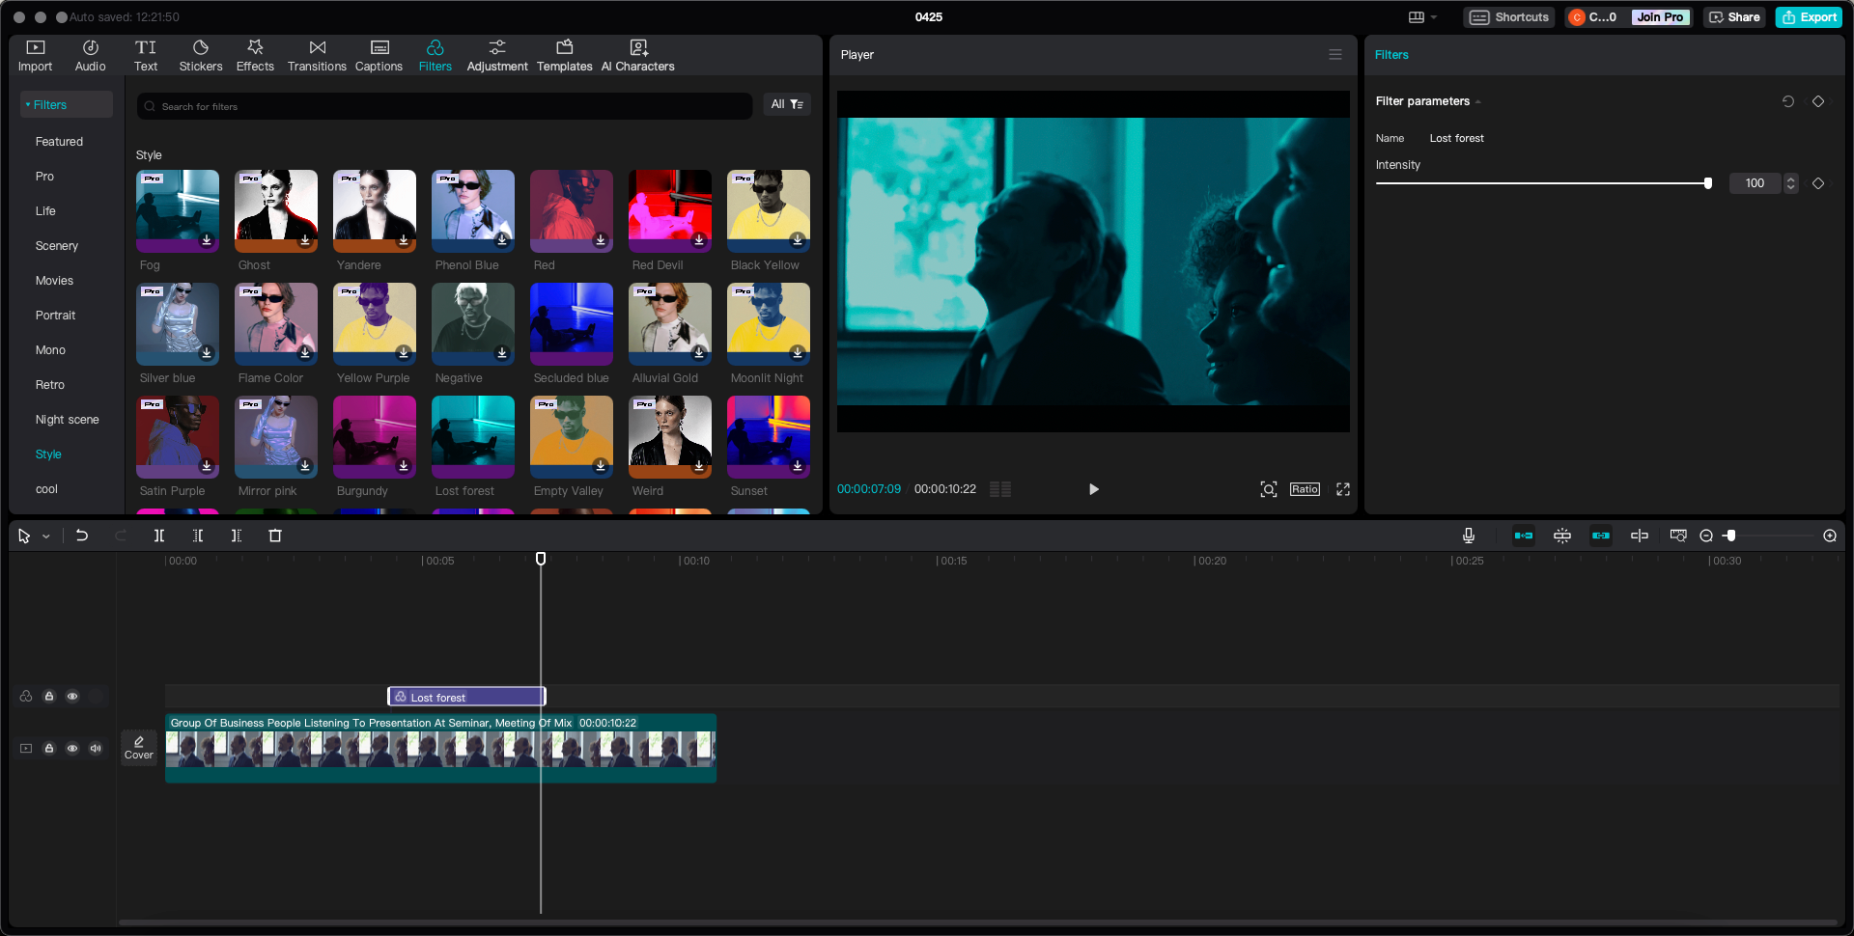Open the select tool mode dropdown
This screenshot has height=936, width=1854.
[x=46, y=537]
